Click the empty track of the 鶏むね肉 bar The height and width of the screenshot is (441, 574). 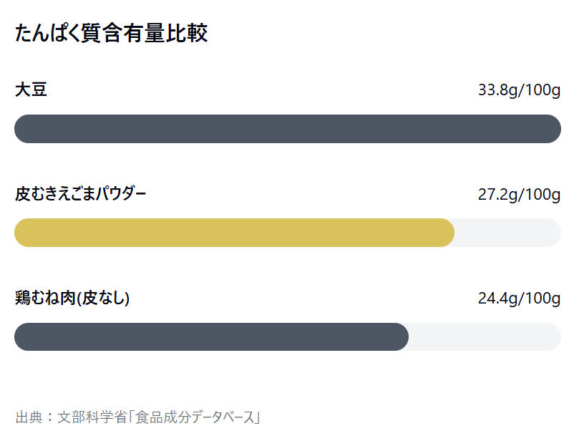tap(485, 337)
